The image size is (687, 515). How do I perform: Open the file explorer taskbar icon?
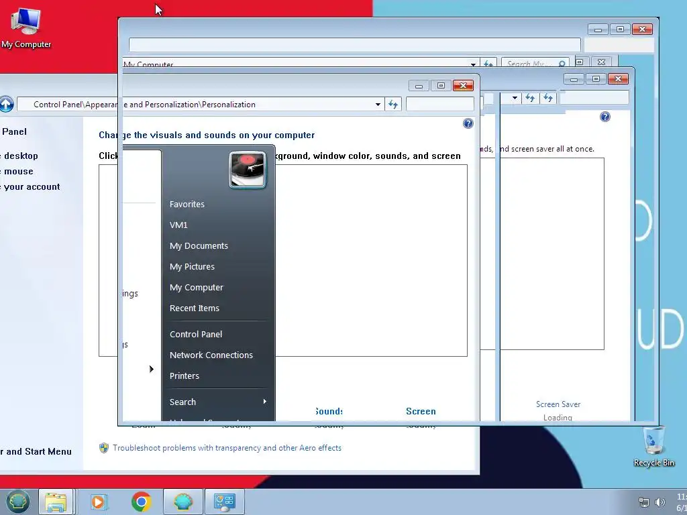pos(56,502)
